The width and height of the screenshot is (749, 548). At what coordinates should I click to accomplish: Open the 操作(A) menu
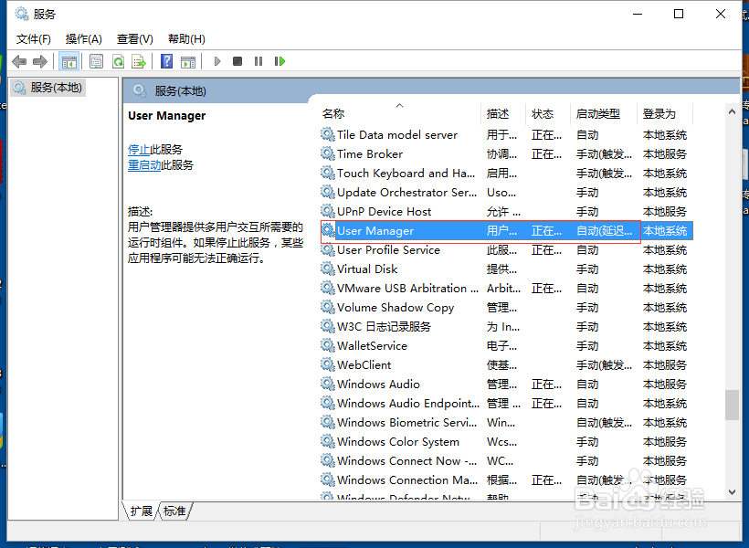pyautogui.click(x=83, y=38)
